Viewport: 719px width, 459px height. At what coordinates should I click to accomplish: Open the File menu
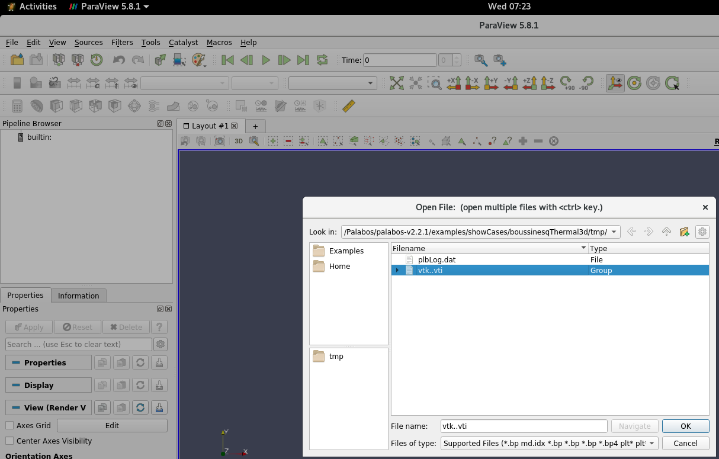(12, 42)
